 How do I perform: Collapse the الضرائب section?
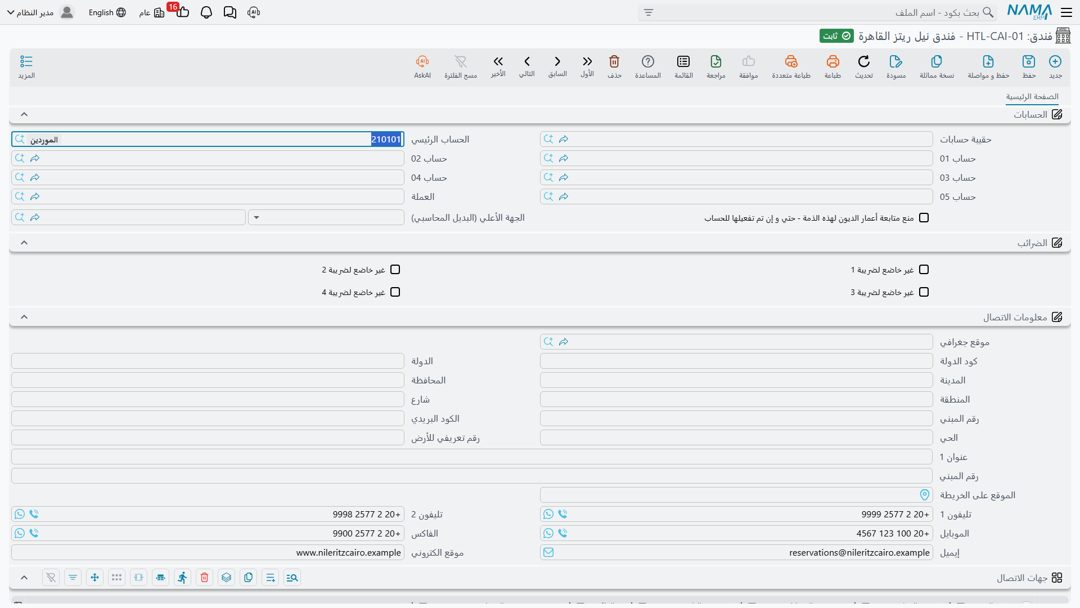coord(24,243)
